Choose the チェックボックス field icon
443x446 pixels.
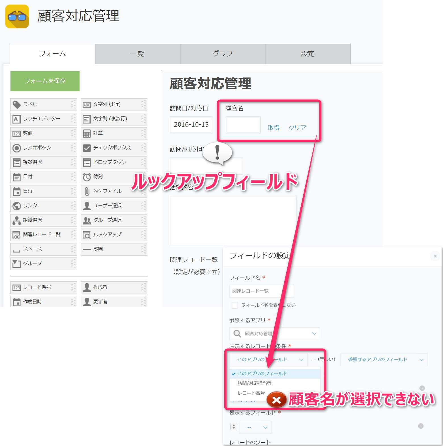pos(87,148)
